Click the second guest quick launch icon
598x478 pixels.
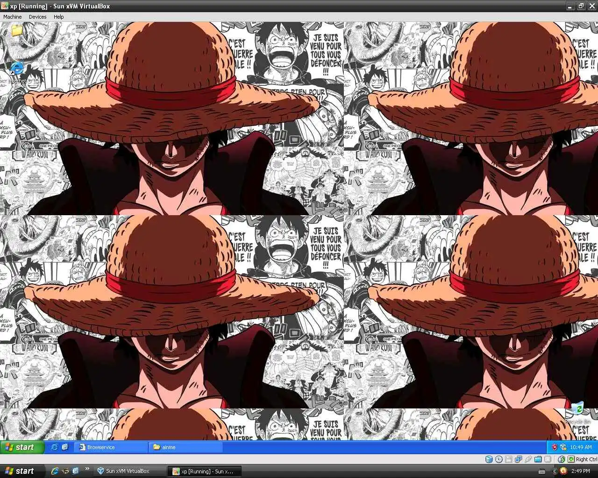coord(65,447)
